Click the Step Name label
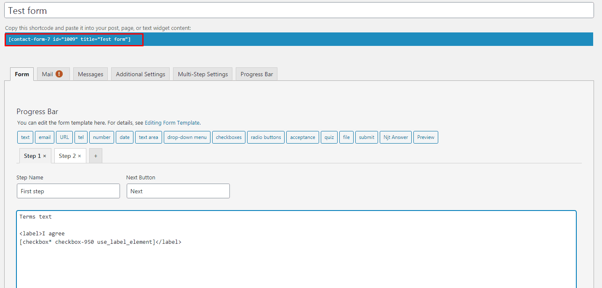Viewport: 602px width, 288px height. click(30, 178)
